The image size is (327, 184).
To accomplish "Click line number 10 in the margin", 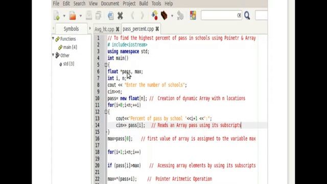I will 97,99.
